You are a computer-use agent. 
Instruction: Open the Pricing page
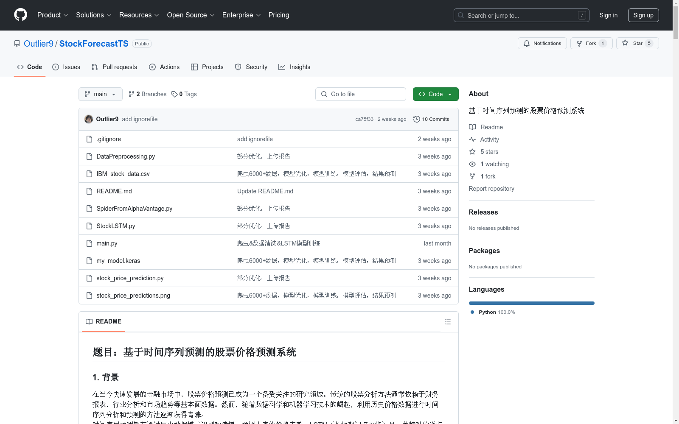[279, 15]
